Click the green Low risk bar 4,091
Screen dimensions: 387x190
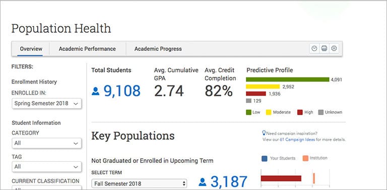coord(288,79)
